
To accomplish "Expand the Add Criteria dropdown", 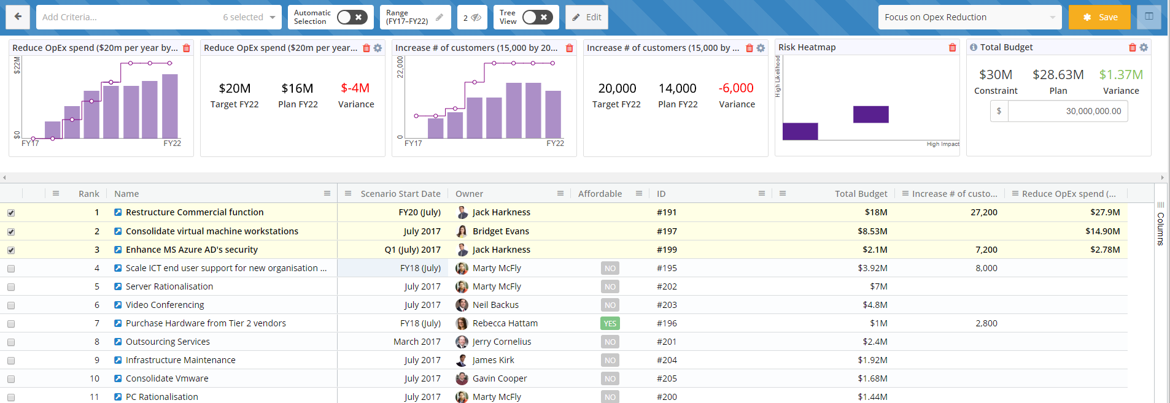I will tap(273, 17).
